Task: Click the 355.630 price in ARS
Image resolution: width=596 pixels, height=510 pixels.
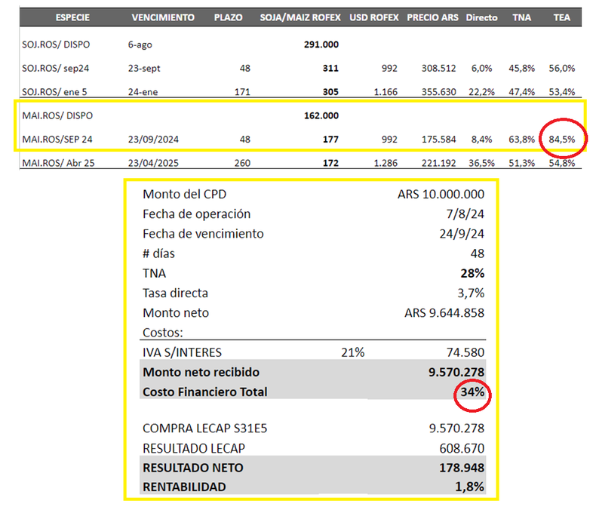Action: click(438, 92)
